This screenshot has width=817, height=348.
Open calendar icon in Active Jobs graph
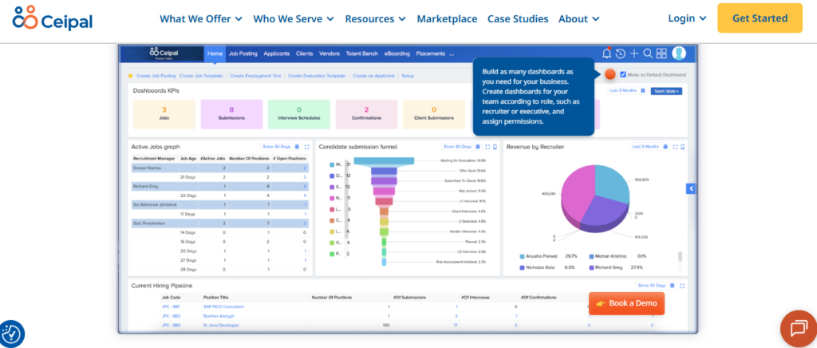pyautogui.click(x=297, y=147)
